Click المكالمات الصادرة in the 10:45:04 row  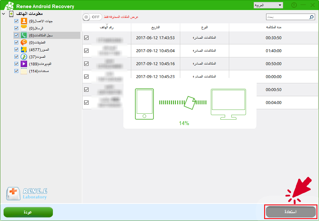coord(204,51)
